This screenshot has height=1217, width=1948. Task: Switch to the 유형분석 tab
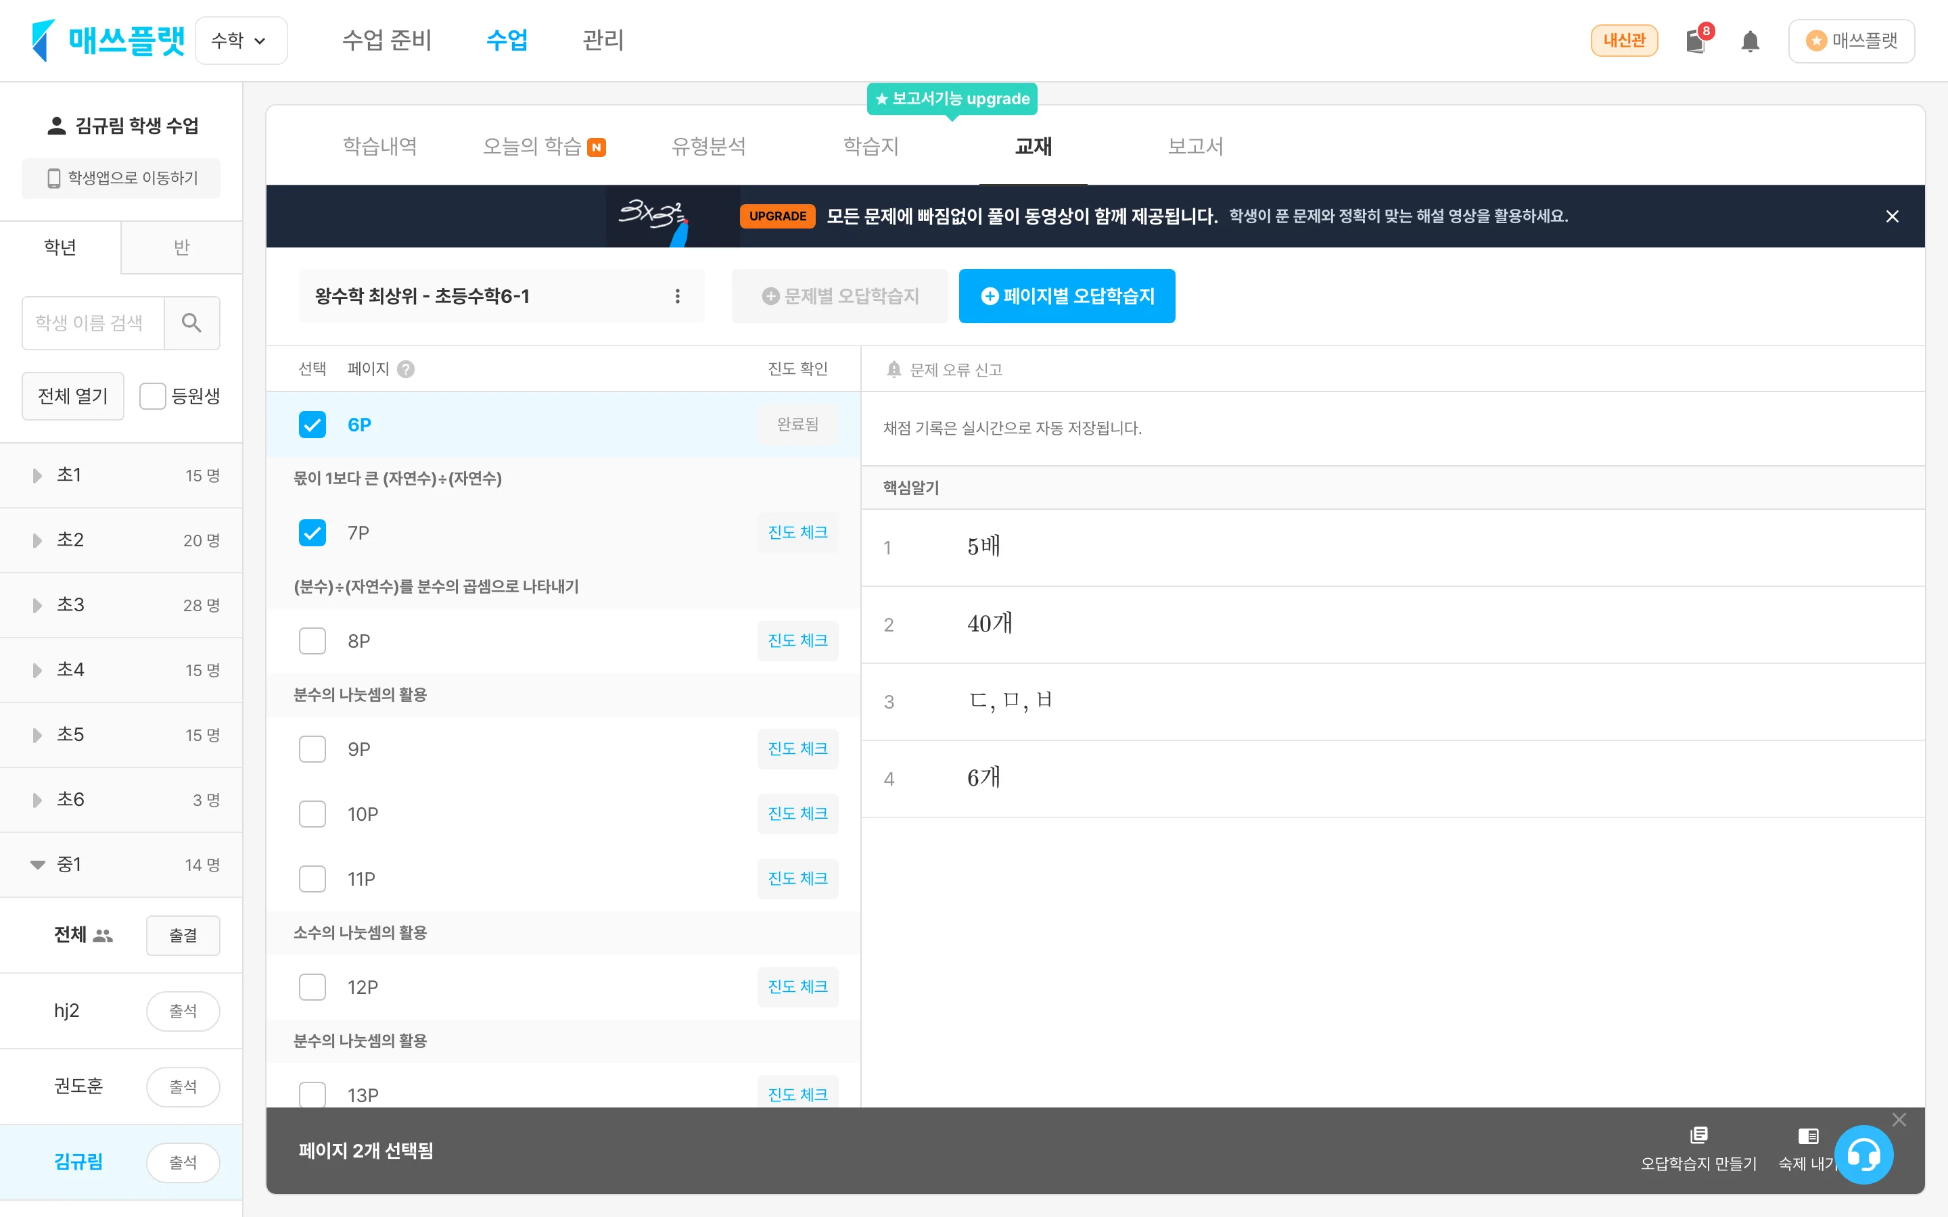click(x=708, y=147)
